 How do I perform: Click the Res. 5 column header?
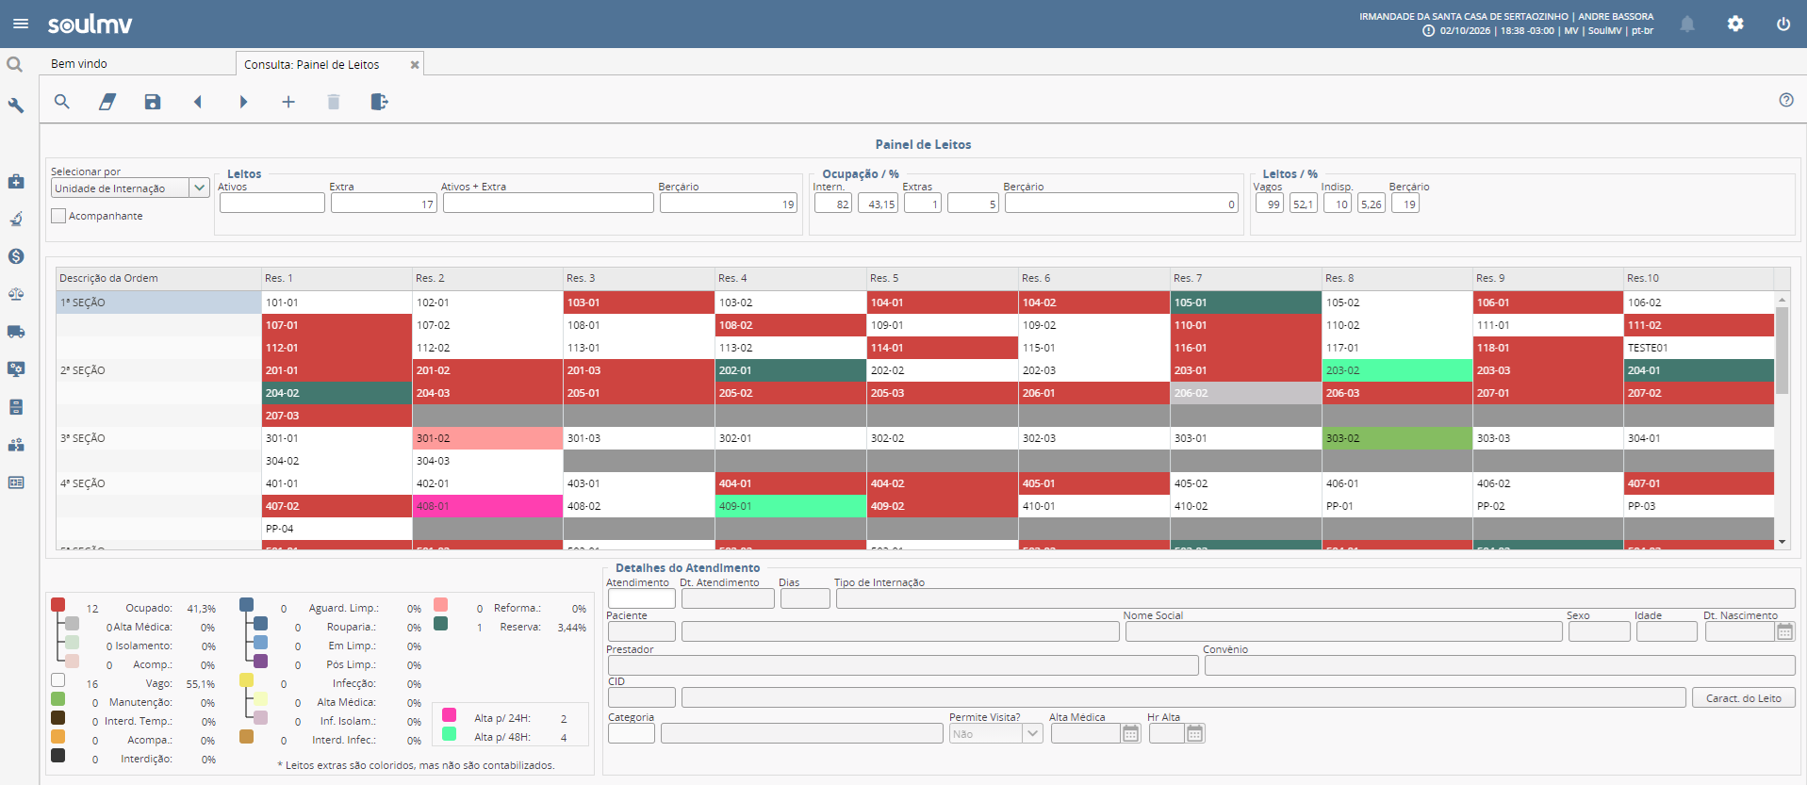[942, 278]
